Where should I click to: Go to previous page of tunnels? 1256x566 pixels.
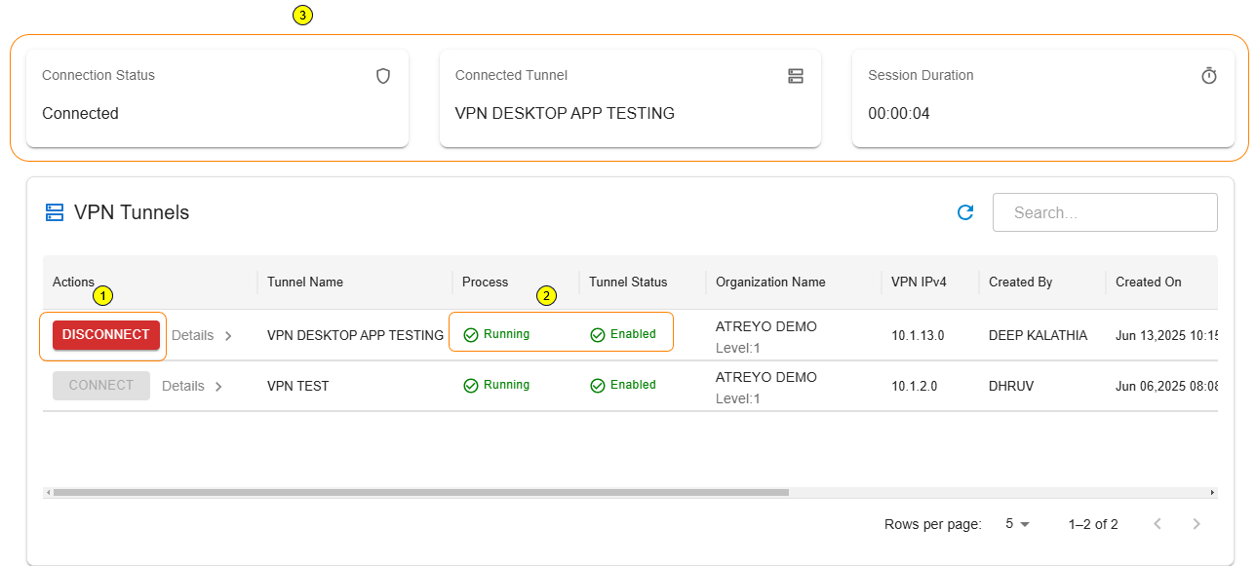click(x=1158, y=524)
